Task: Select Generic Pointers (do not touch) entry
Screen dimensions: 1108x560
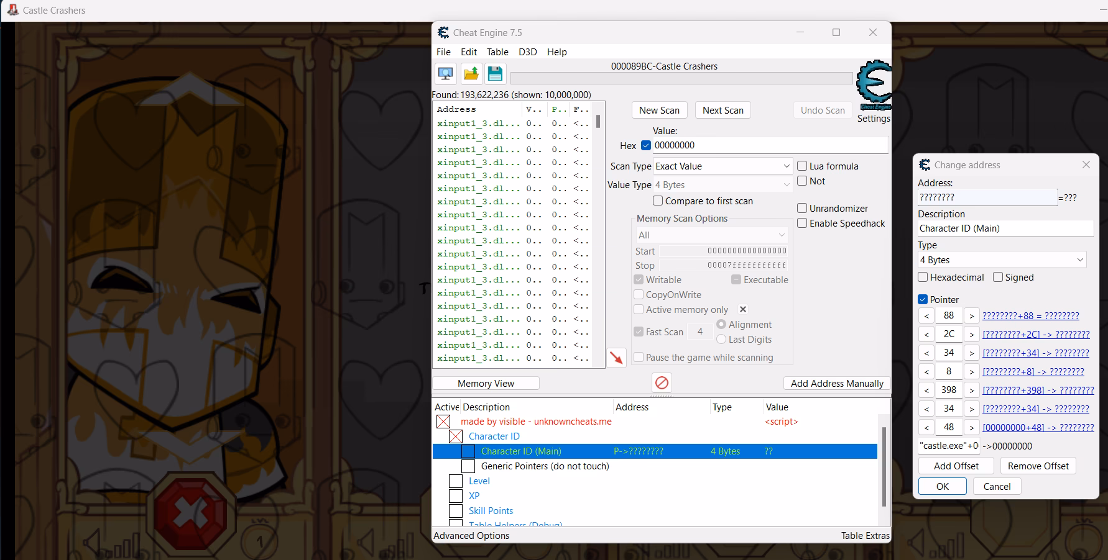Action: (x=545, y=466)
